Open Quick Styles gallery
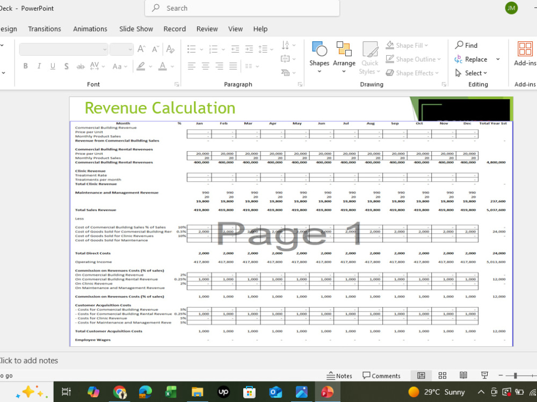This screenshot has height=402, width=537. pyautogui.click(x=369, y=58)
